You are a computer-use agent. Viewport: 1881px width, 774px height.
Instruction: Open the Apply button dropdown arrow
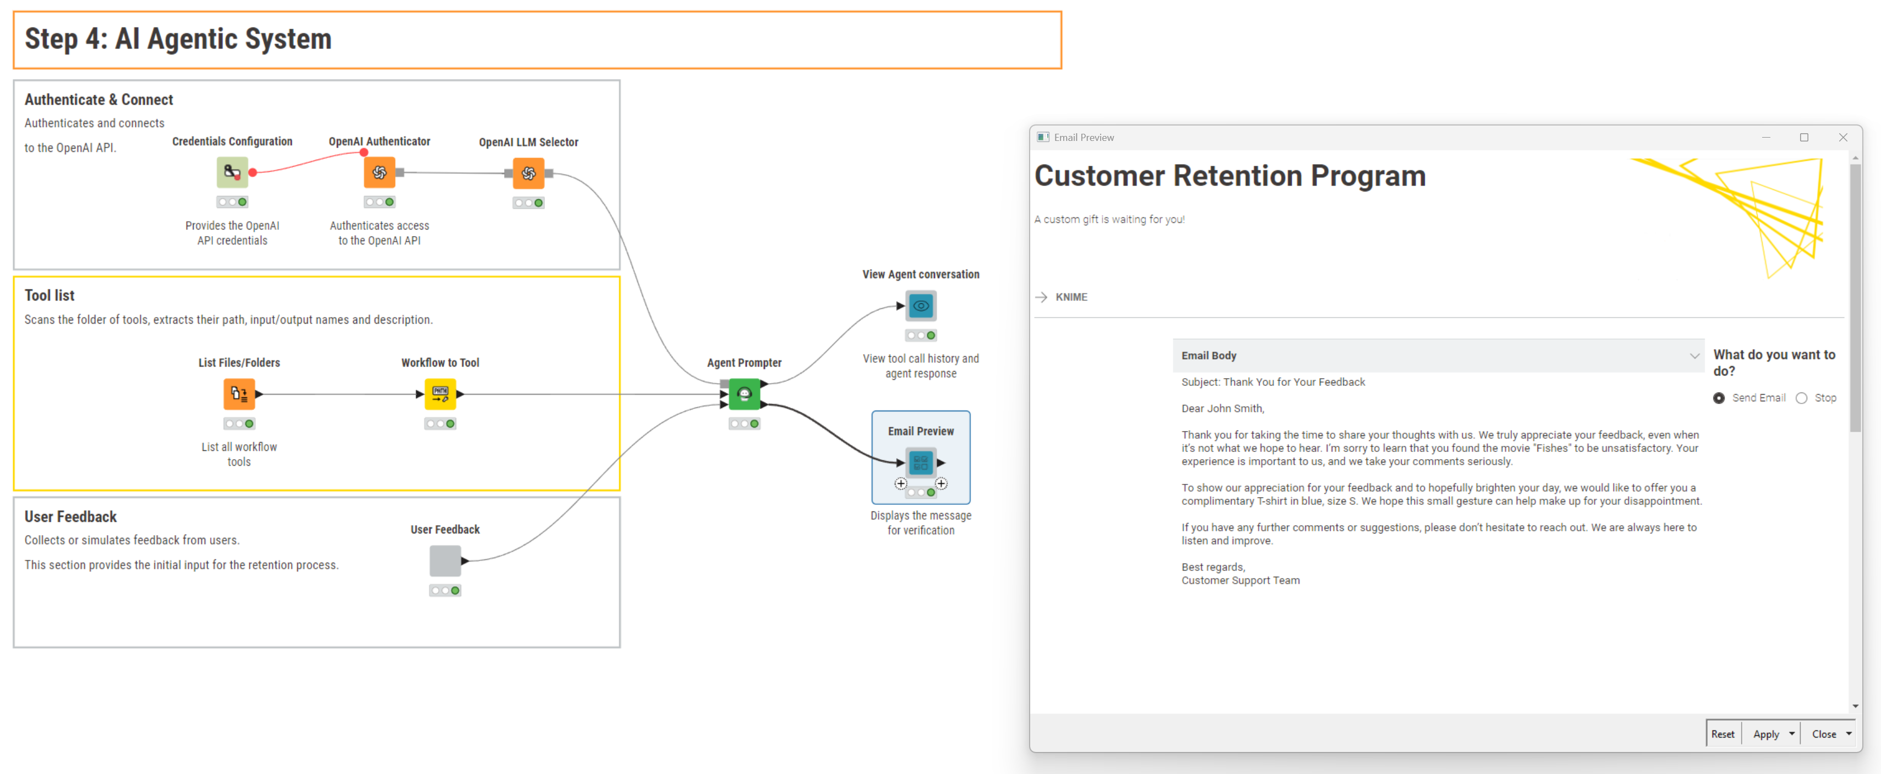pos(1791,734)
